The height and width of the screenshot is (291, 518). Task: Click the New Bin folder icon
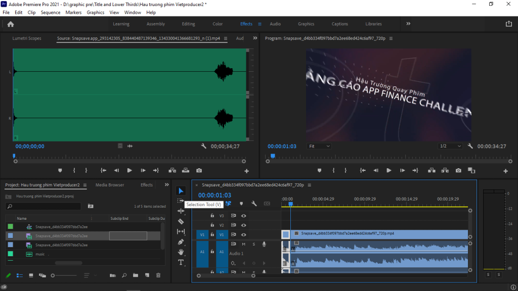pos(135,275)
